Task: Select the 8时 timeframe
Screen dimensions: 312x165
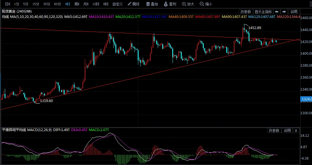Action: coord(106,4)
